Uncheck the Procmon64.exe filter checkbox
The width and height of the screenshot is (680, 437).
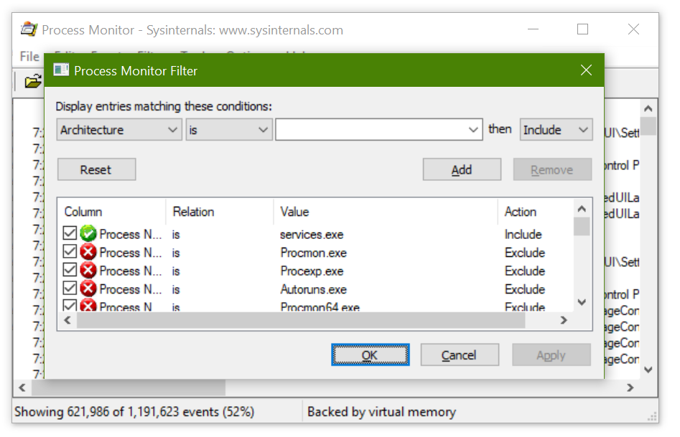70,305
